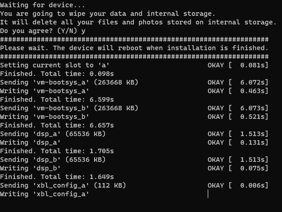This screenshot has width=282, height=212.
Task: Click "Sending 'vm-bootsys_a'" line
Action: click(x=69, y=82)
